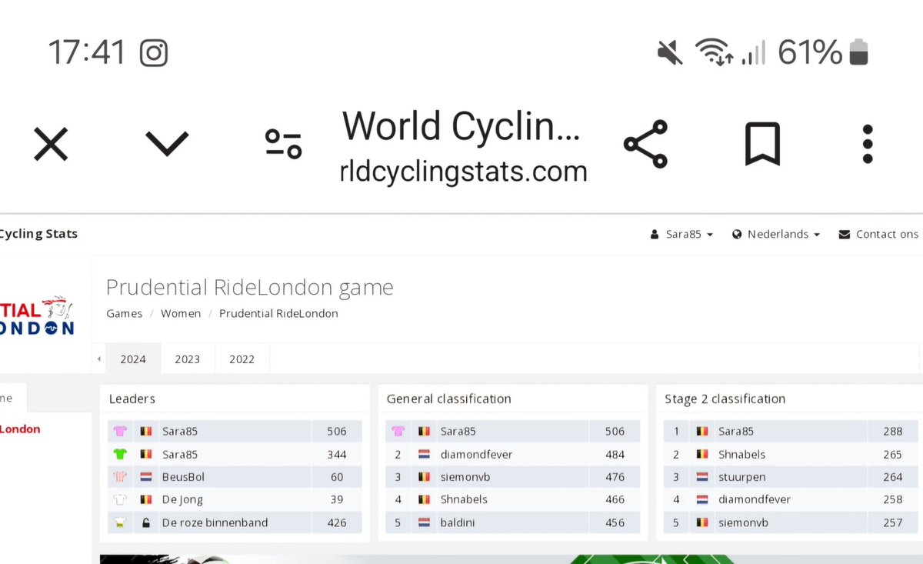Open Shnabels in General classification
This screenshot has width=923, height=564.
(464, 499)
